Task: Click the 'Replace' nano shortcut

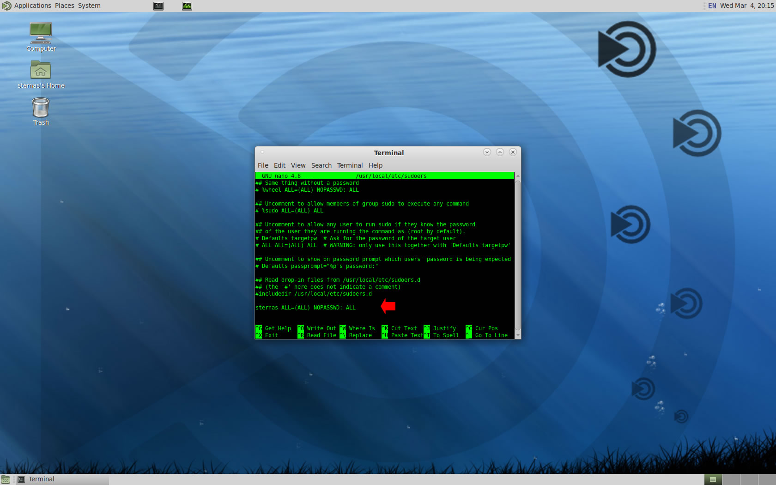Action: [x=356, y=335]
